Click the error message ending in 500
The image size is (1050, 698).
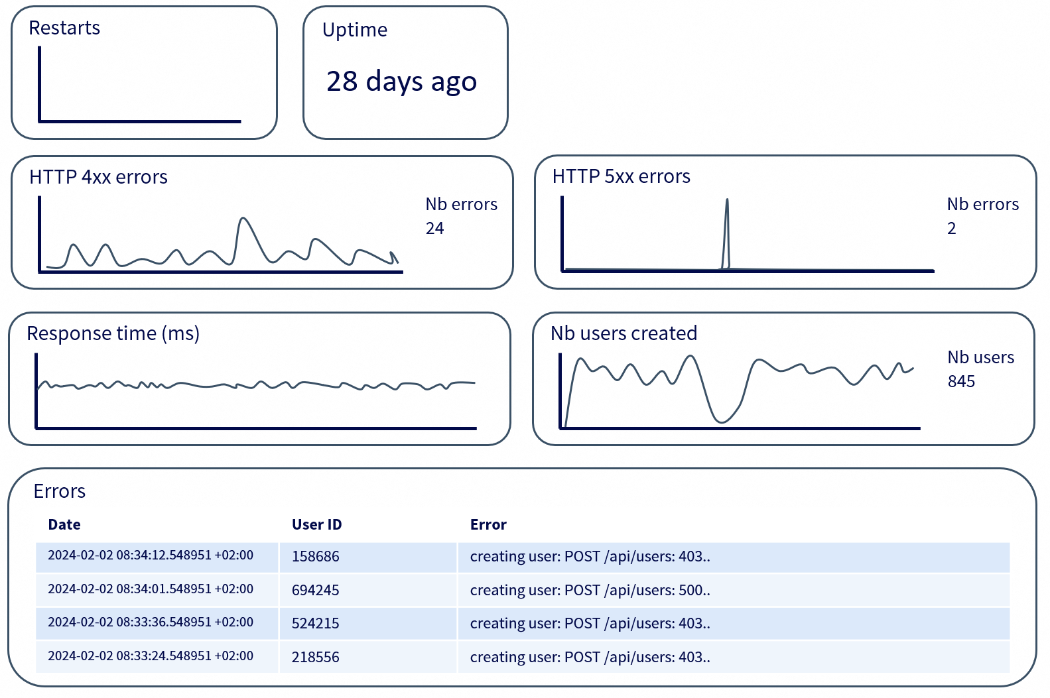click(590, 591)
